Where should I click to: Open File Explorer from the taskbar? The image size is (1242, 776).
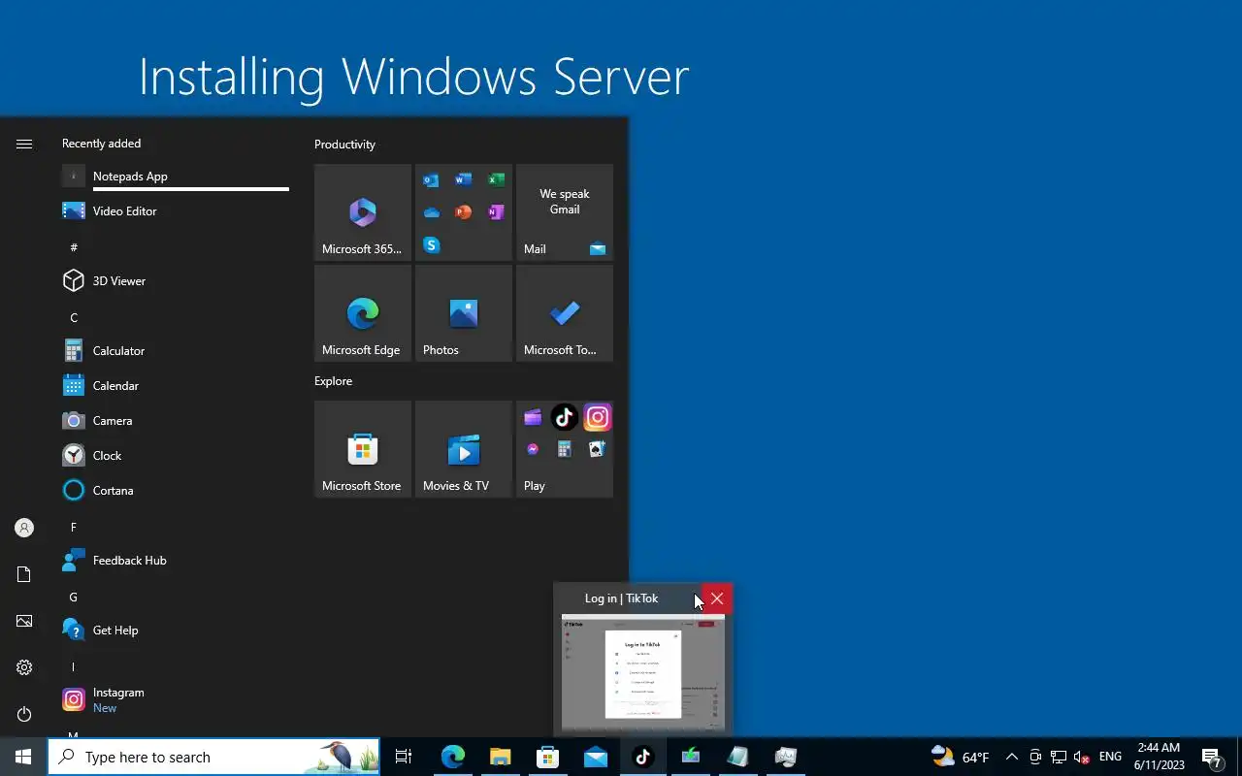(500, 757)
